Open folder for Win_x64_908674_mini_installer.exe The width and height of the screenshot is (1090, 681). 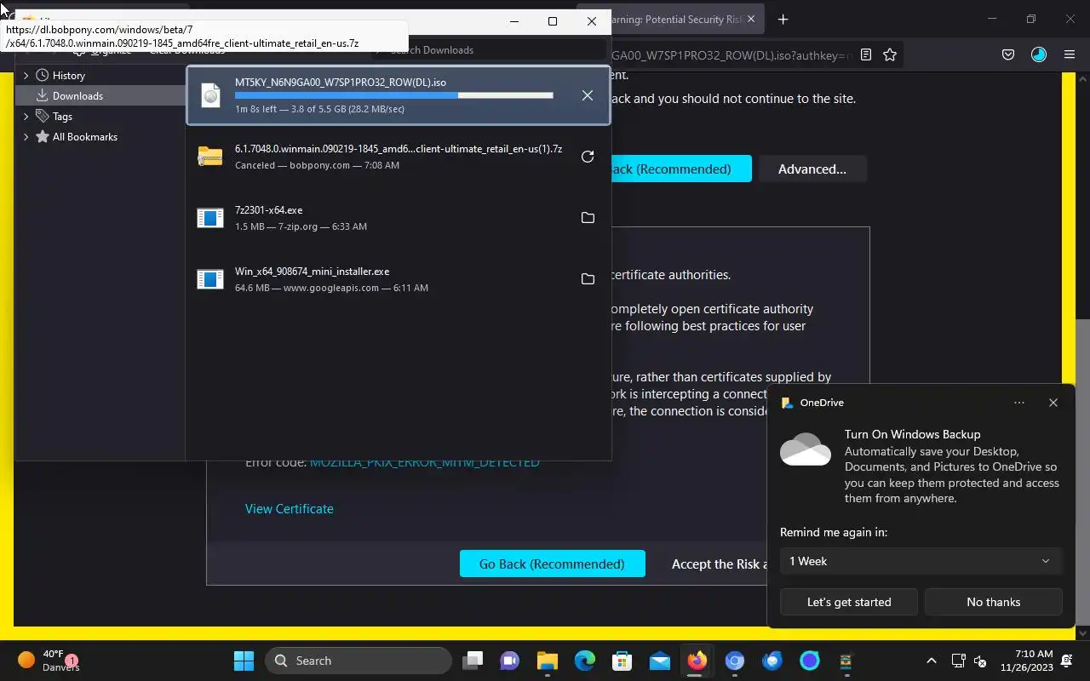pyautogui.click(x=588, y=279)
